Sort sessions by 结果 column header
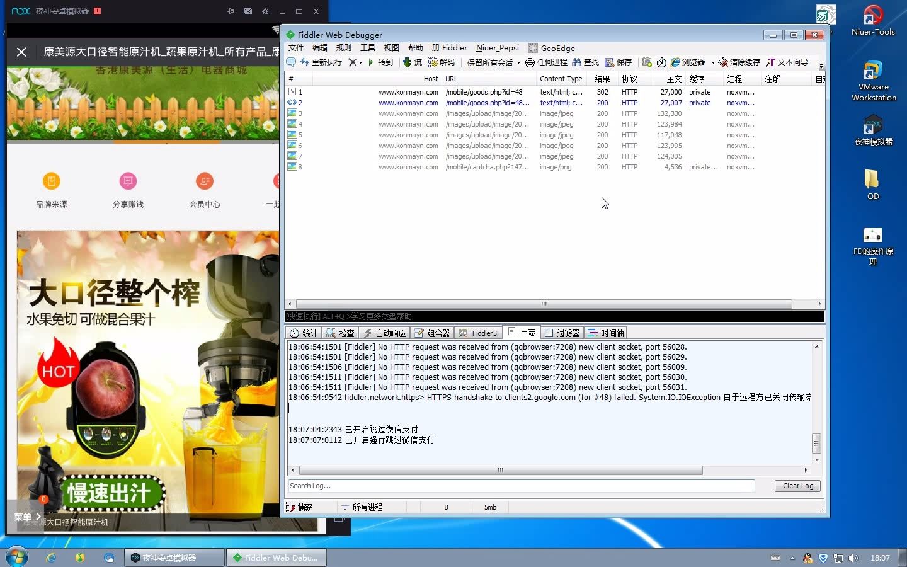 [602, 79]
